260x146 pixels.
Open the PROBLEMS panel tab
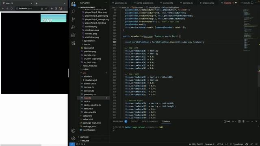118,121
